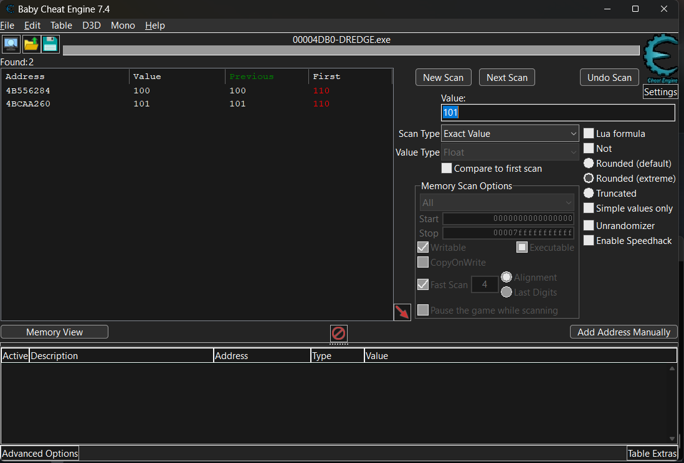Click the Next Scan button
This screenshot has height=463, width=684.
point(507,77)
